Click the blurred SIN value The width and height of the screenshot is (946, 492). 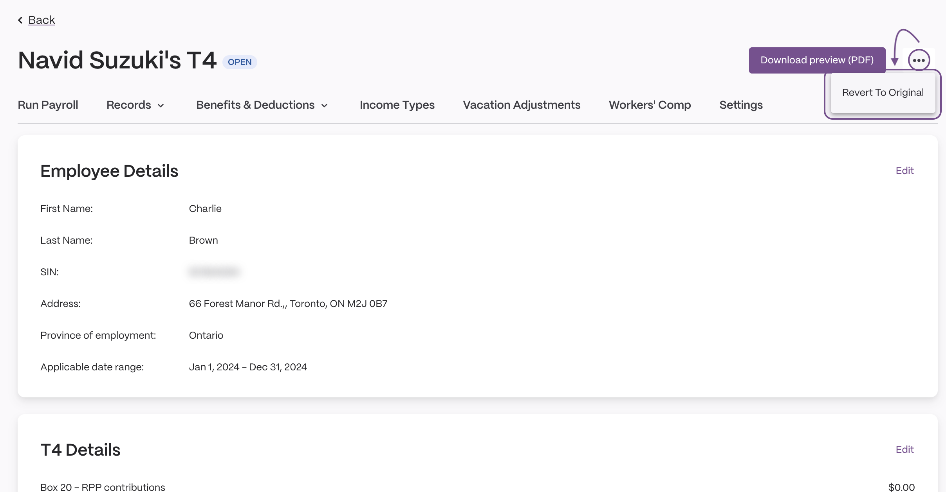point(214,271)
